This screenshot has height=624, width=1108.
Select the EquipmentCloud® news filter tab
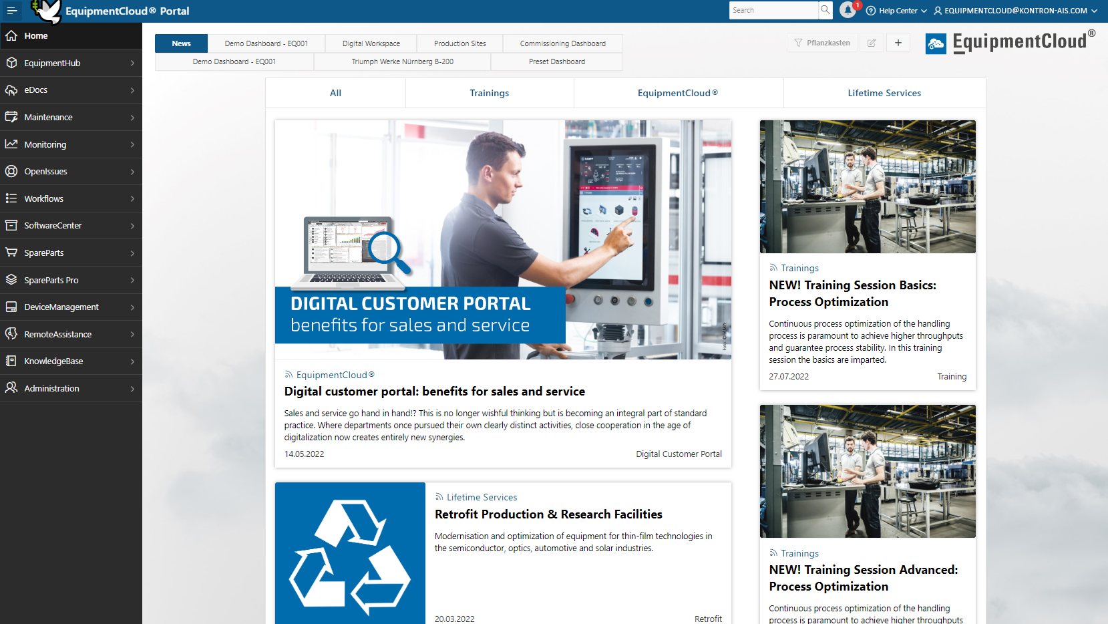678,93
